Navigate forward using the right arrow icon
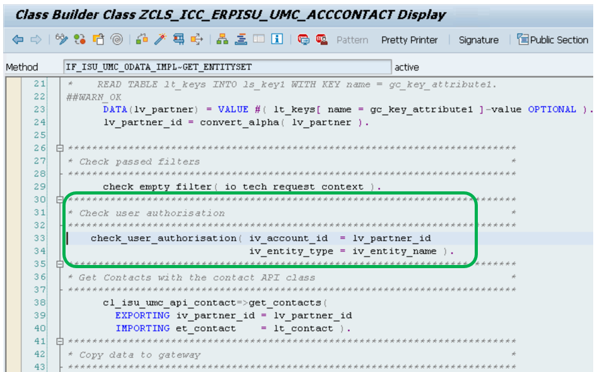The image size is (597, 372). (x=35, y=39)
